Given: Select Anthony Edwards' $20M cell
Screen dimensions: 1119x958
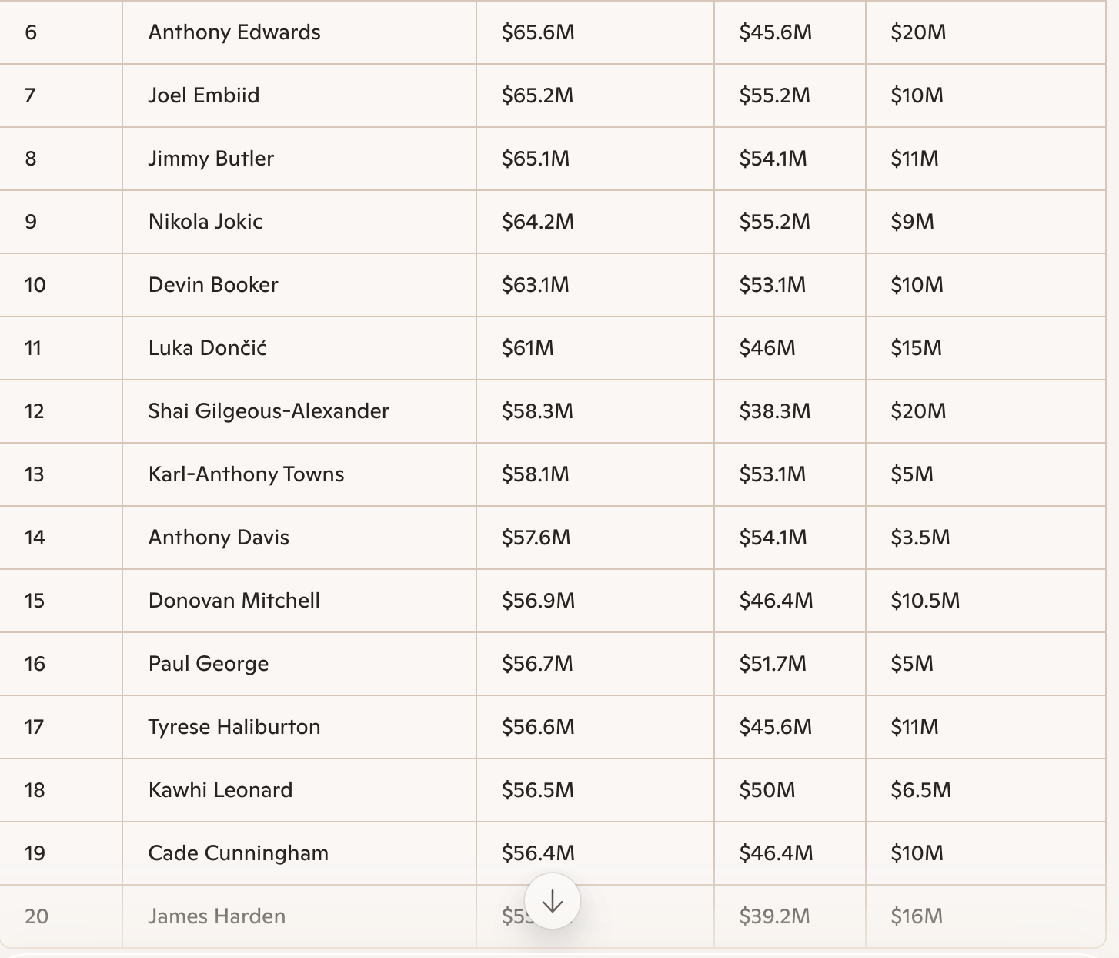Looking at the screenshot, I should pyautogui.click(x=918, y=32).
